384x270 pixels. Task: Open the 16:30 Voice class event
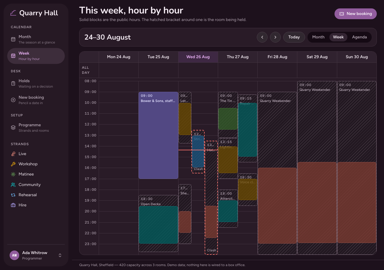[248, 190]
